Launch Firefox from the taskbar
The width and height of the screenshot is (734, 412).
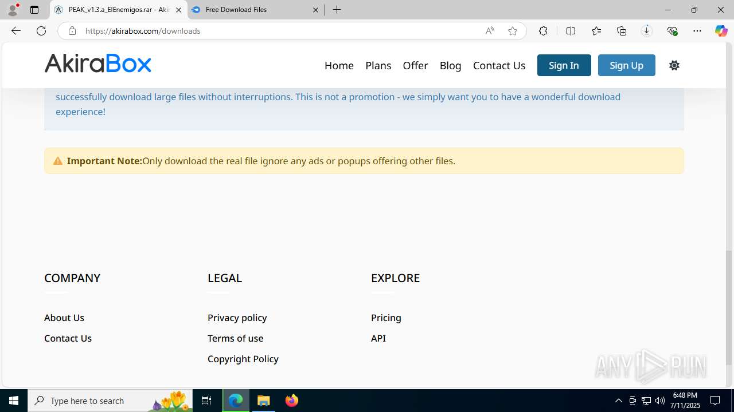292,401
